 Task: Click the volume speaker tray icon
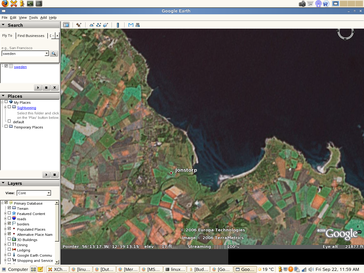tap(311, 269)
